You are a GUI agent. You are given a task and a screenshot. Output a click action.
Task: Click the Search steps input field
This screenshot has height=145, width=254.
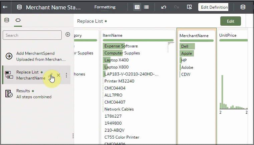point(32,35)
